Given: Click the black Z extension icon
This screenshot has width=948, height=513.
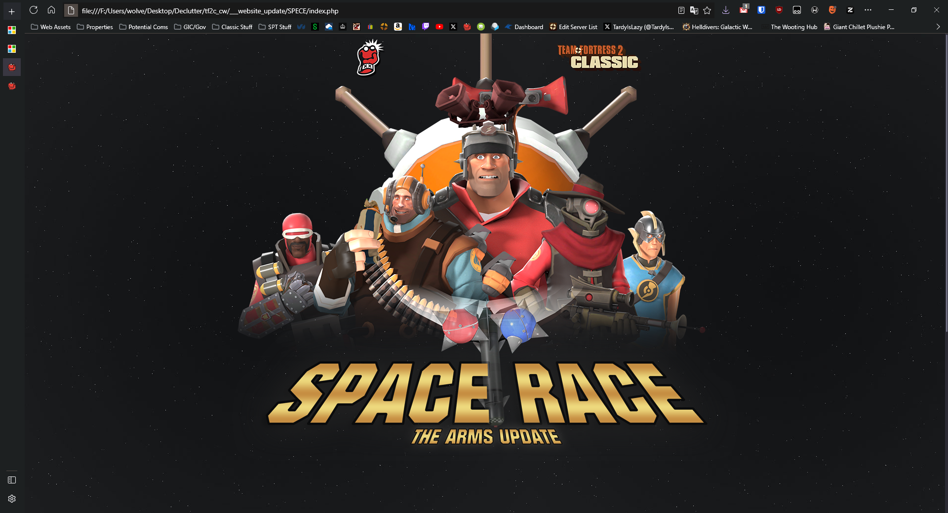Looking at the screenshot, I should point(850,10).
